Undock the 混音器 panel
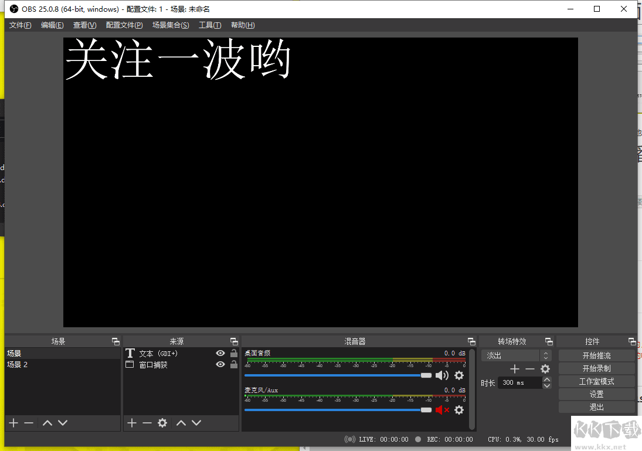The width and height of the screenshot is (642, 451). point(471,341)
